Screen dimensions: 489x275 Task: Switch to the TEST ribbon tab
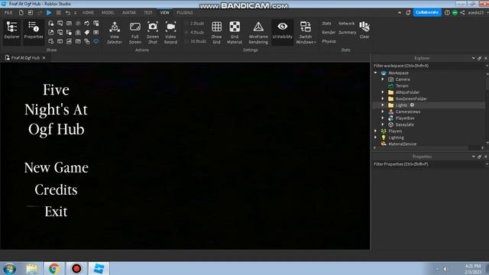[x=148, y=13]
